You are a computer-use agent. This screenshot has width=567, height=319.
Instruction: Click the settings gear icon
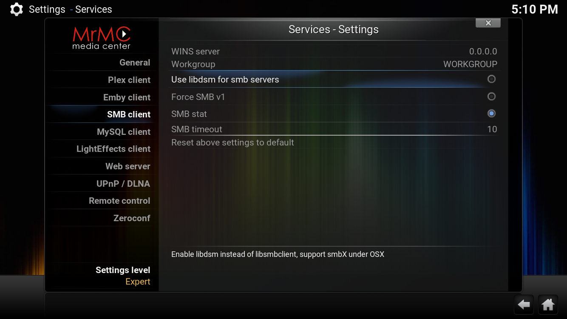pos(16,9)
